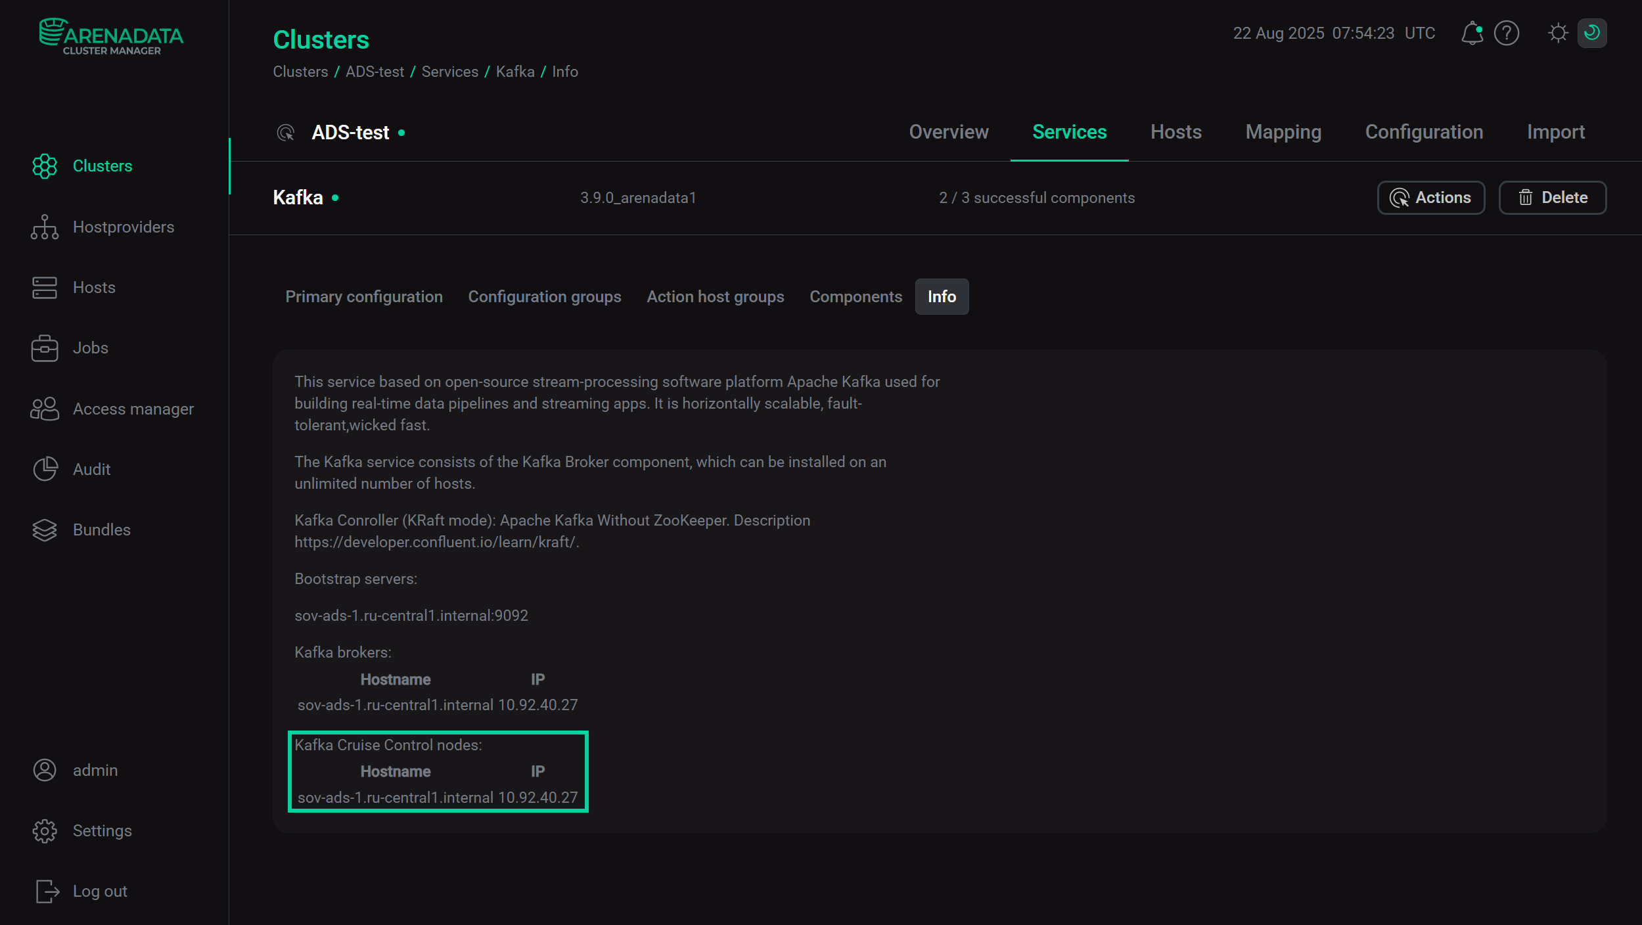
Task: Click the Arenadata Cluster Manager logo
Action: [111, 37]
